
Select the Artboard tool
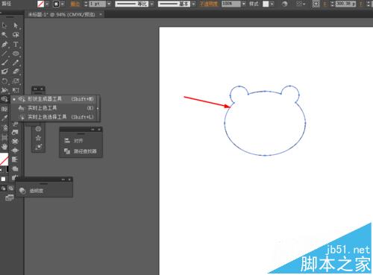tap(4, 137)
